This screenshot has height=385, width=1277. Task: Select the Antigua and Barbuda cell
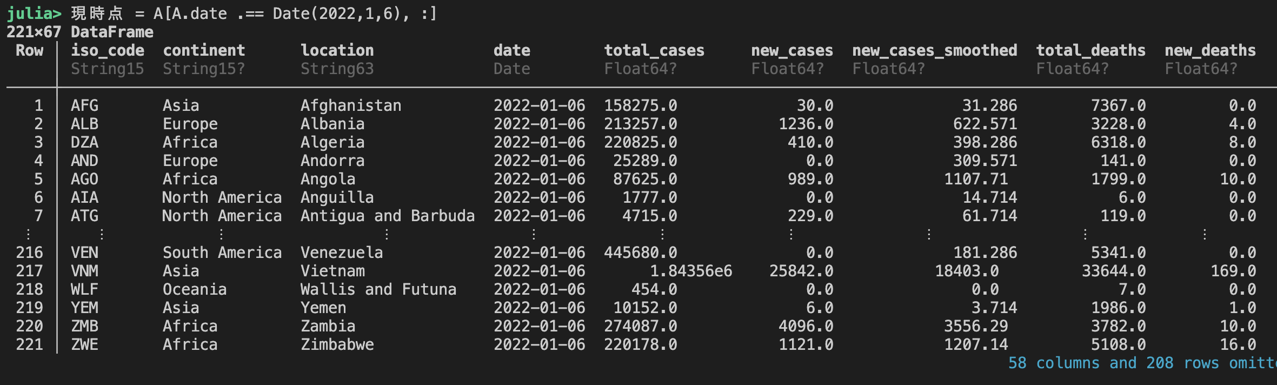pyautogui.click(x=388, y=216)
